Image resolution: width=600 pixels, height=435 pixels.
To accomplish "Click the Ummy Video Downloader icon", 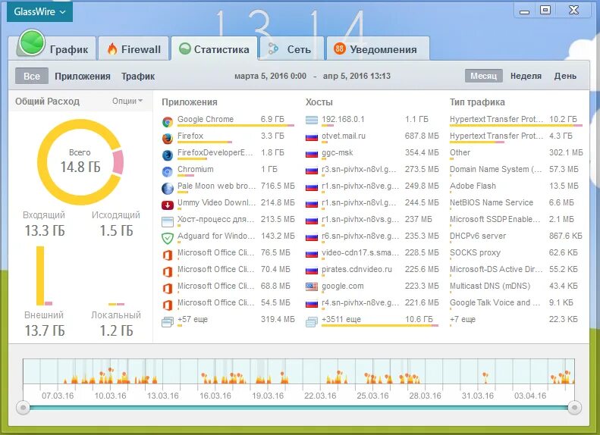I will tap(167, 205).
